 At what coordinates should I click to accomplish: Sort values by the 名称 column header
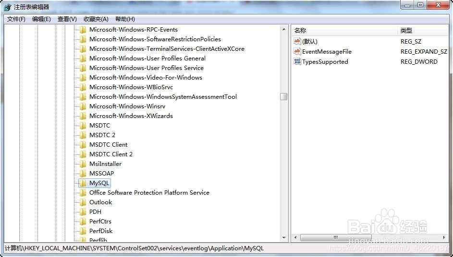(344, 30)
